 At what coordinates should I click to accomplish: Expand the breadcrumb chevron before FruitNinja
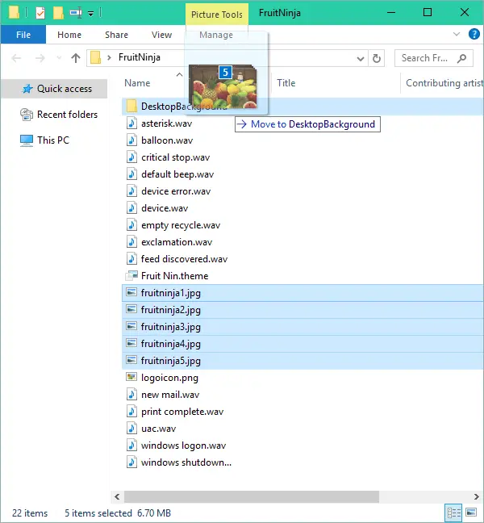click(x=109, y=57)
